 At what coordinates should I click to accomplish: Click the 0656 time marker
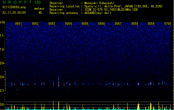102,24
